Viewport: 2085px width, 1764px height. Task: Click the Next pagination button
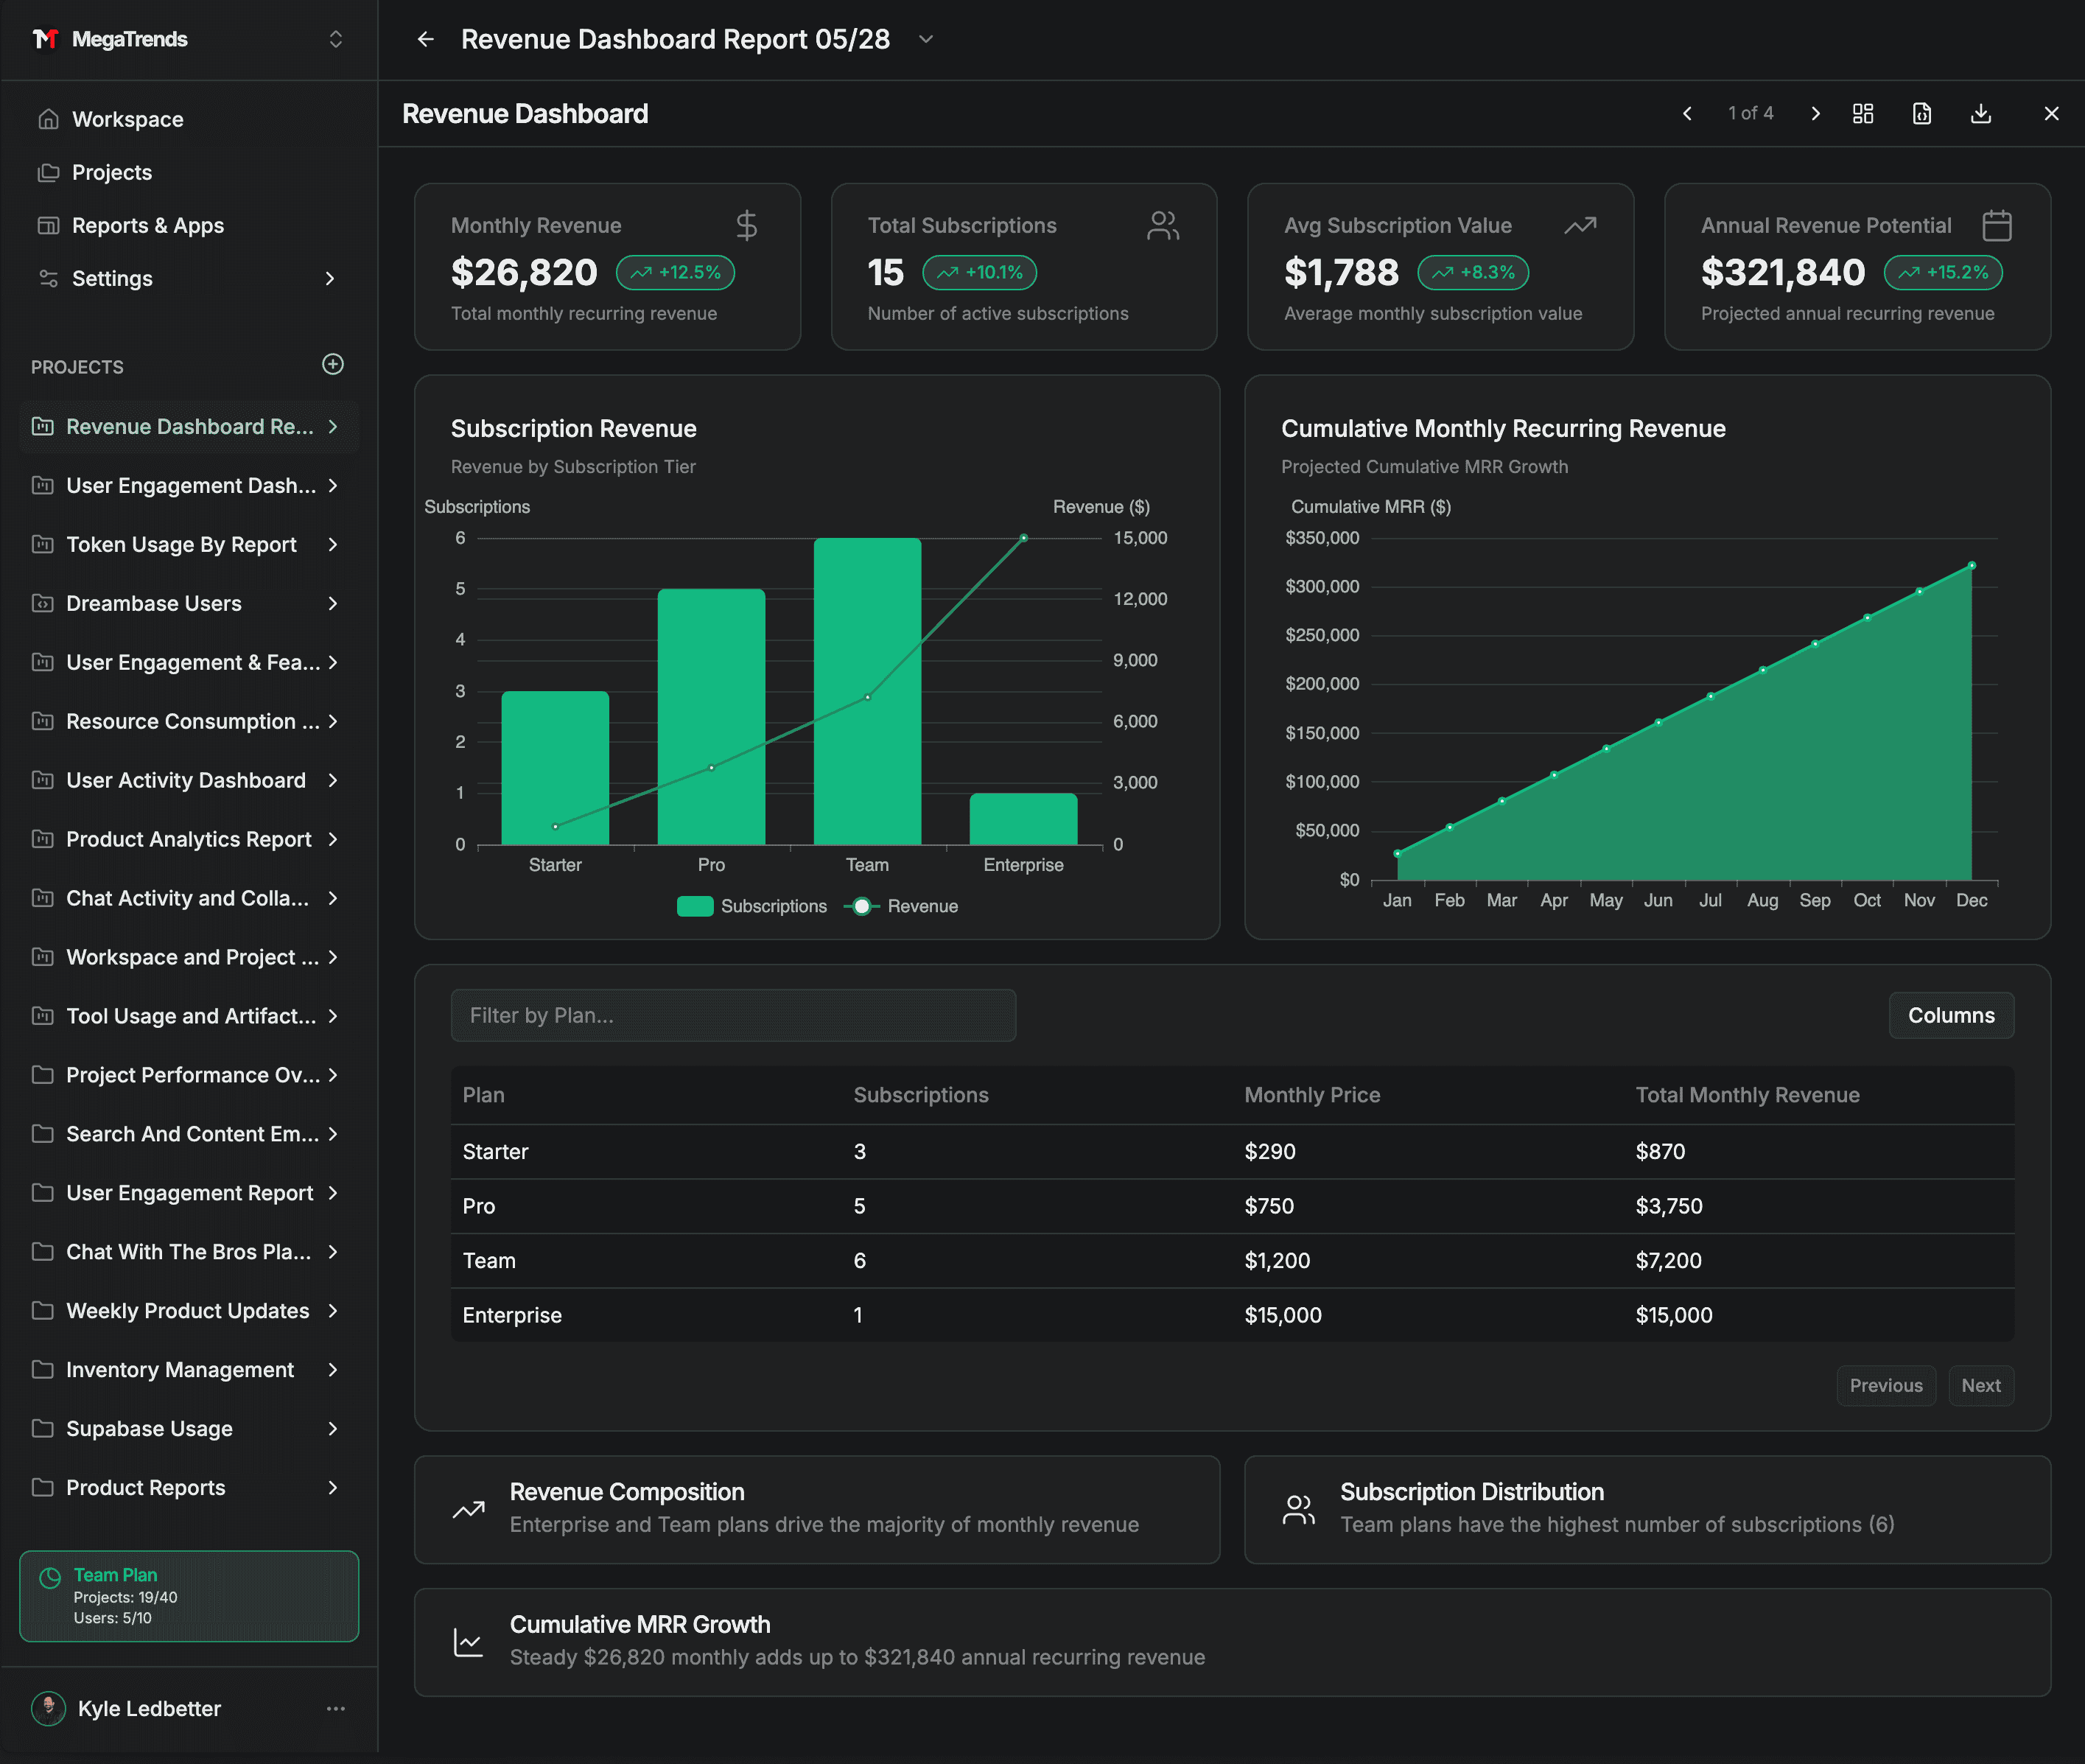(1980, 1386)
